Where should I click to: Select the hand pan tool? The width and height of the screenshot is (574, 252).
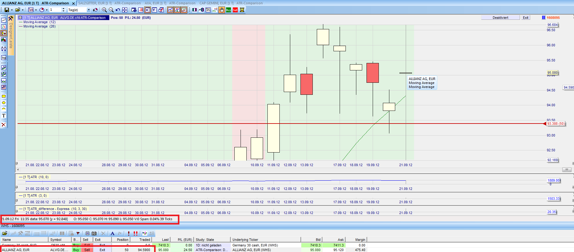pos(222,10)
